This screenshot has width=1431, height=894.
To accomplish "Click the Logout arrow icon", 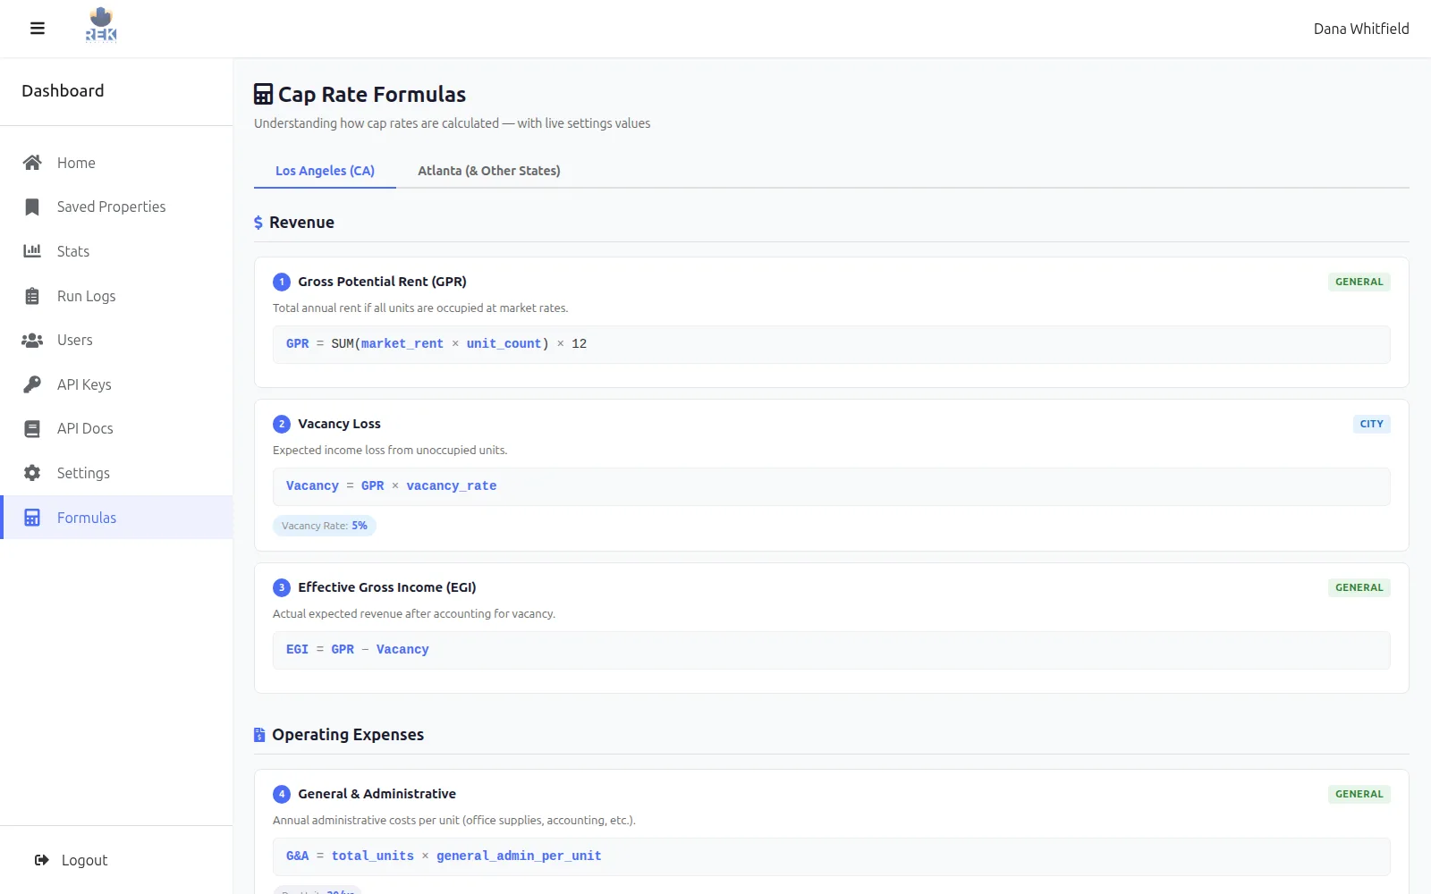I will (42, 860).
